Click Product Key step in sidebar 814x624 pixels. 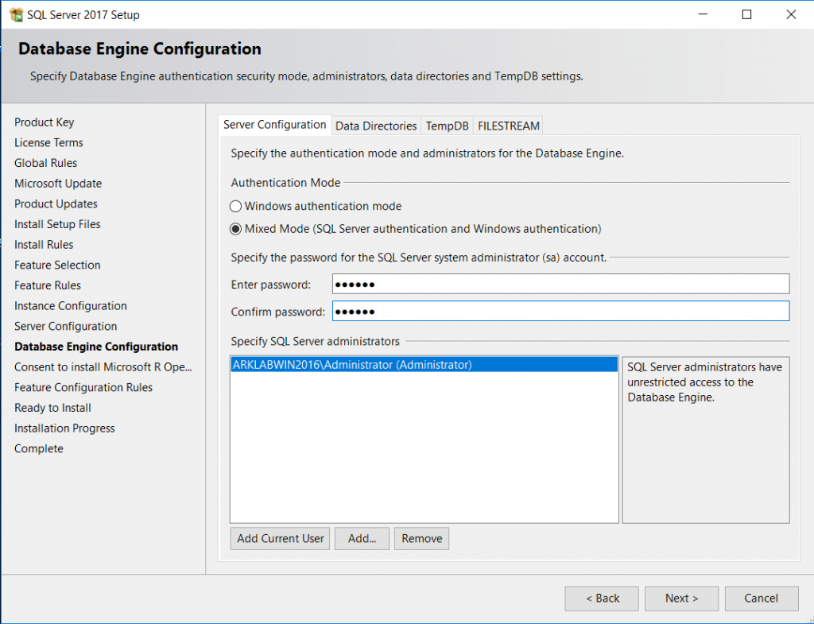pos(45,122)
